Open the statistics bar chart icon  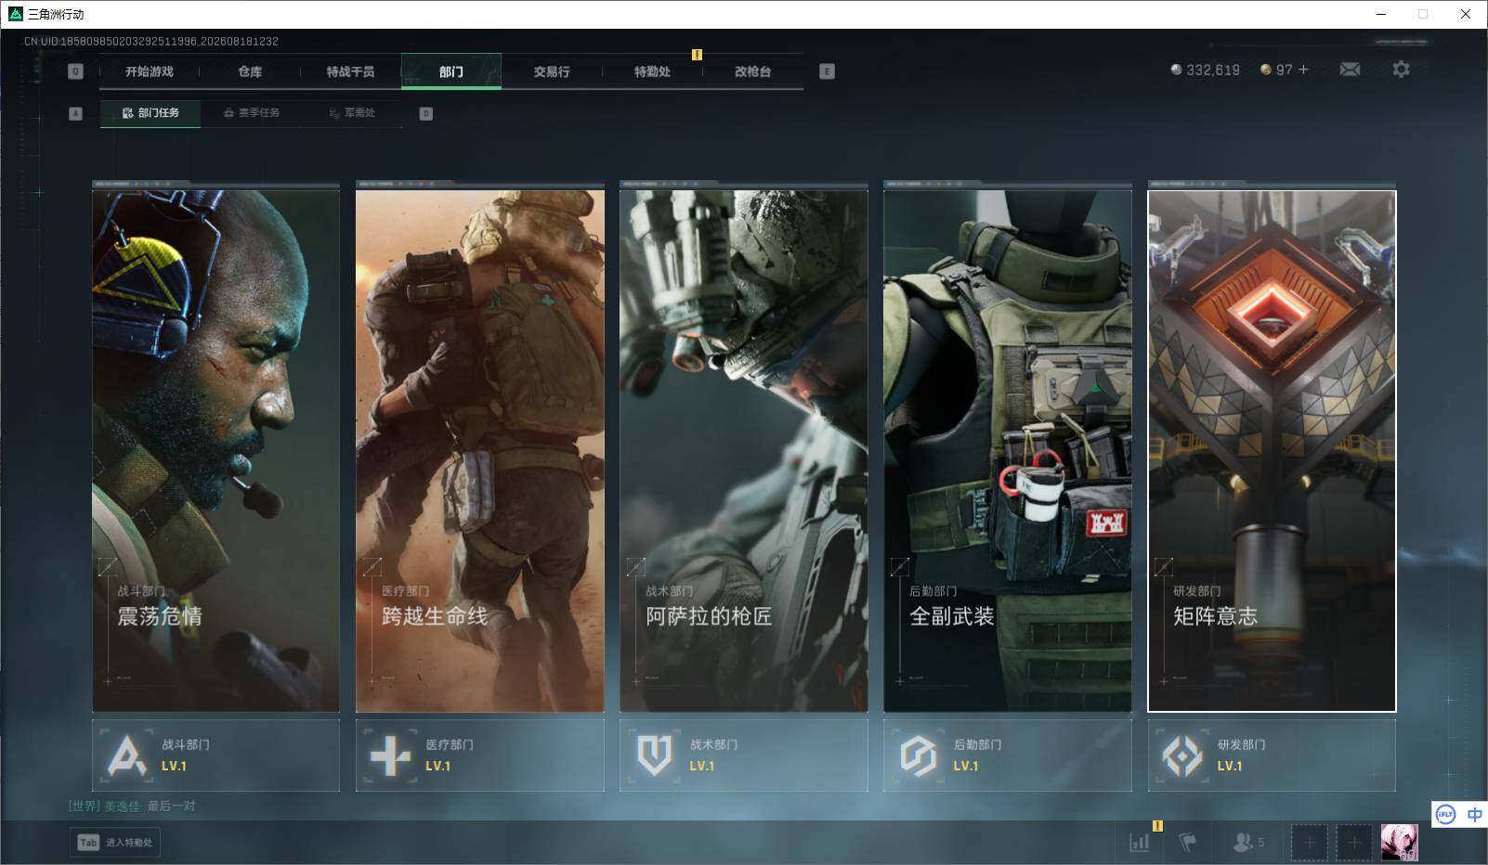(x=1140, y=842)
